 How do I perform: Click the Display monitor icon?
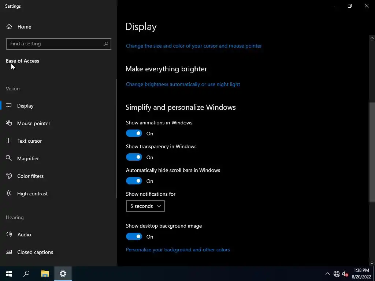(x=9, y=105)
